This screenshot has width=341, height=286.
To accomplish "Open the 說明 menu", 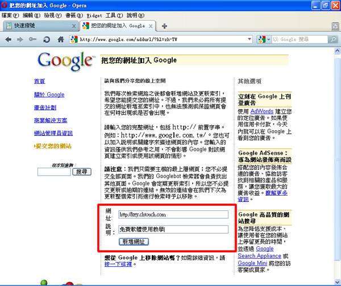I will pyautogui.click(x=136, y=15).
